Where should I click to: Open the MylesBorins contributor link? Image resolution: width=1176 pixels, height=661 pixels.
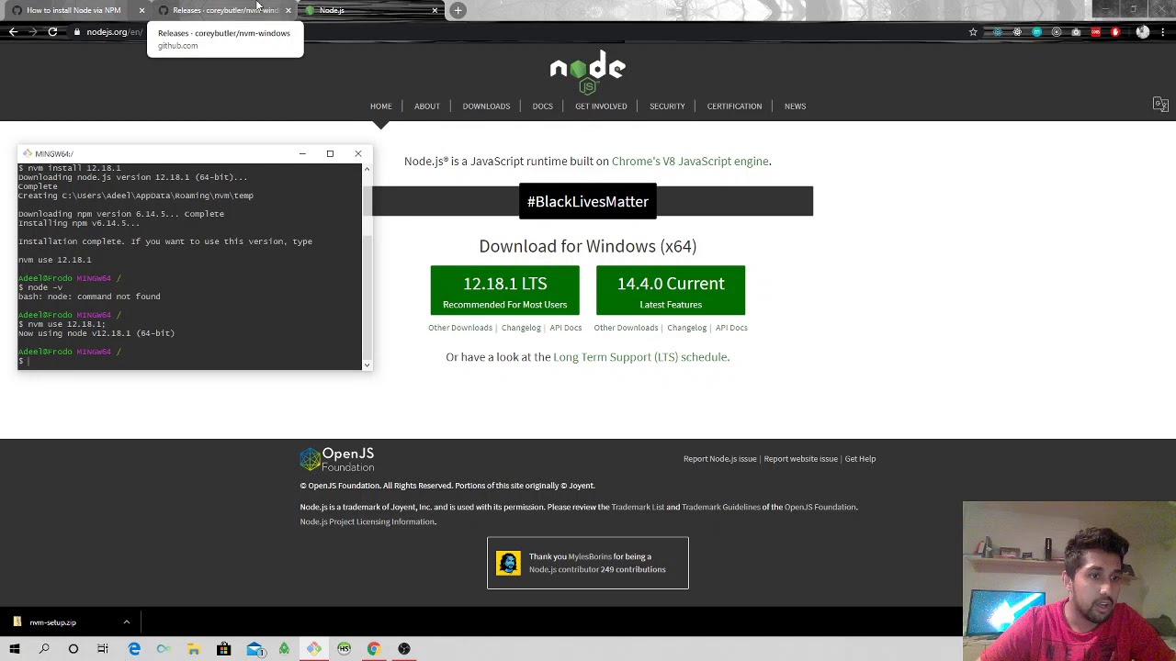pyautogui.click(x=590, y=556)
